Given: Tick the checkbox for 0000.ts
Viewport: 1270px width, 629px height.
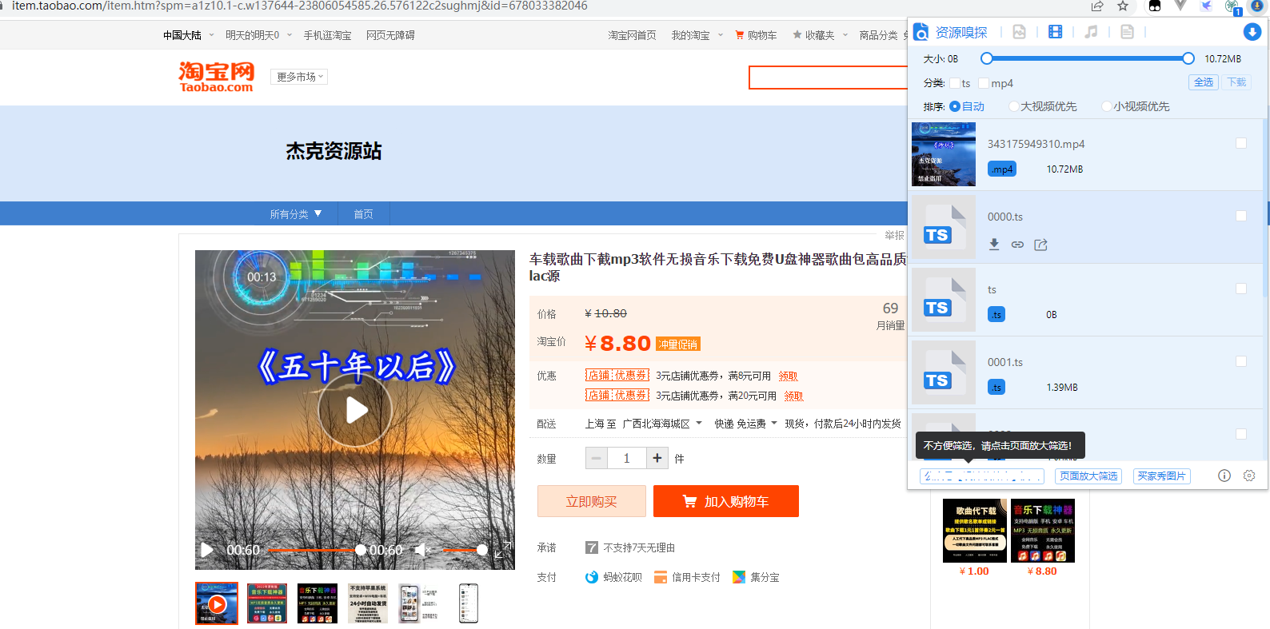Looking at the screenshot, I should 1241,216.
